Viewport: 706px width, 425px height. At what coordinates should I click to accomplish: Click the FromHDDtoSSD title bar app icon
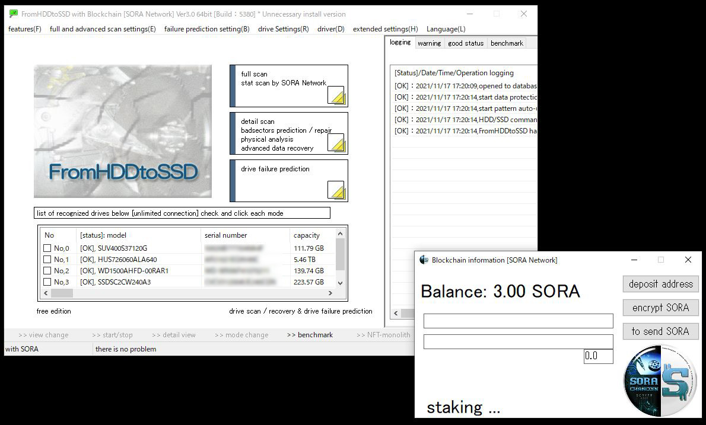pyautogui.click(x=14, y=14)
